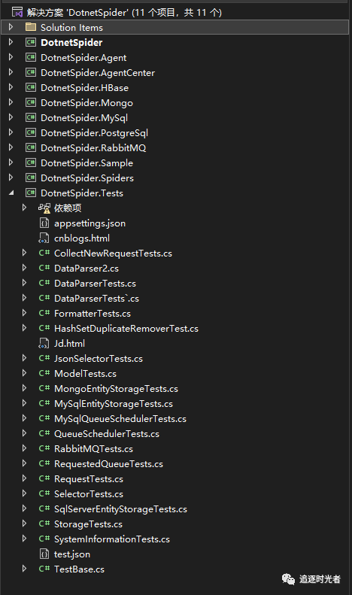Select DotnetSpider.HBase project

(84, 88)
